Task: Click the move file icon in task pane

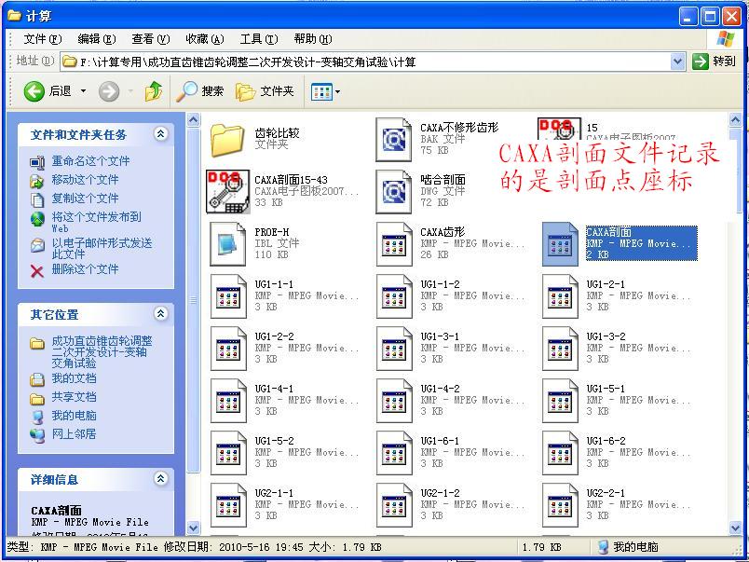Action: pos(36,181)
